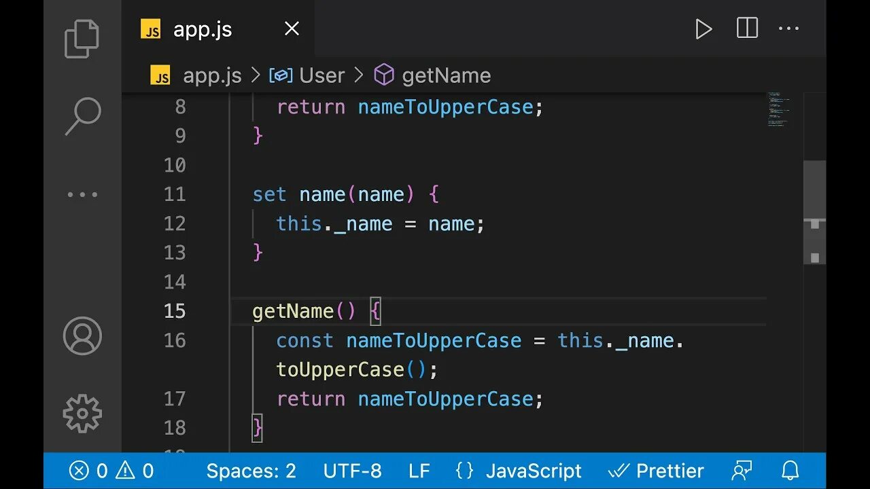The height and width of the screenshot is (489, 870).
Task: Change file encoding UTF-8
Action: pos(352,471)
